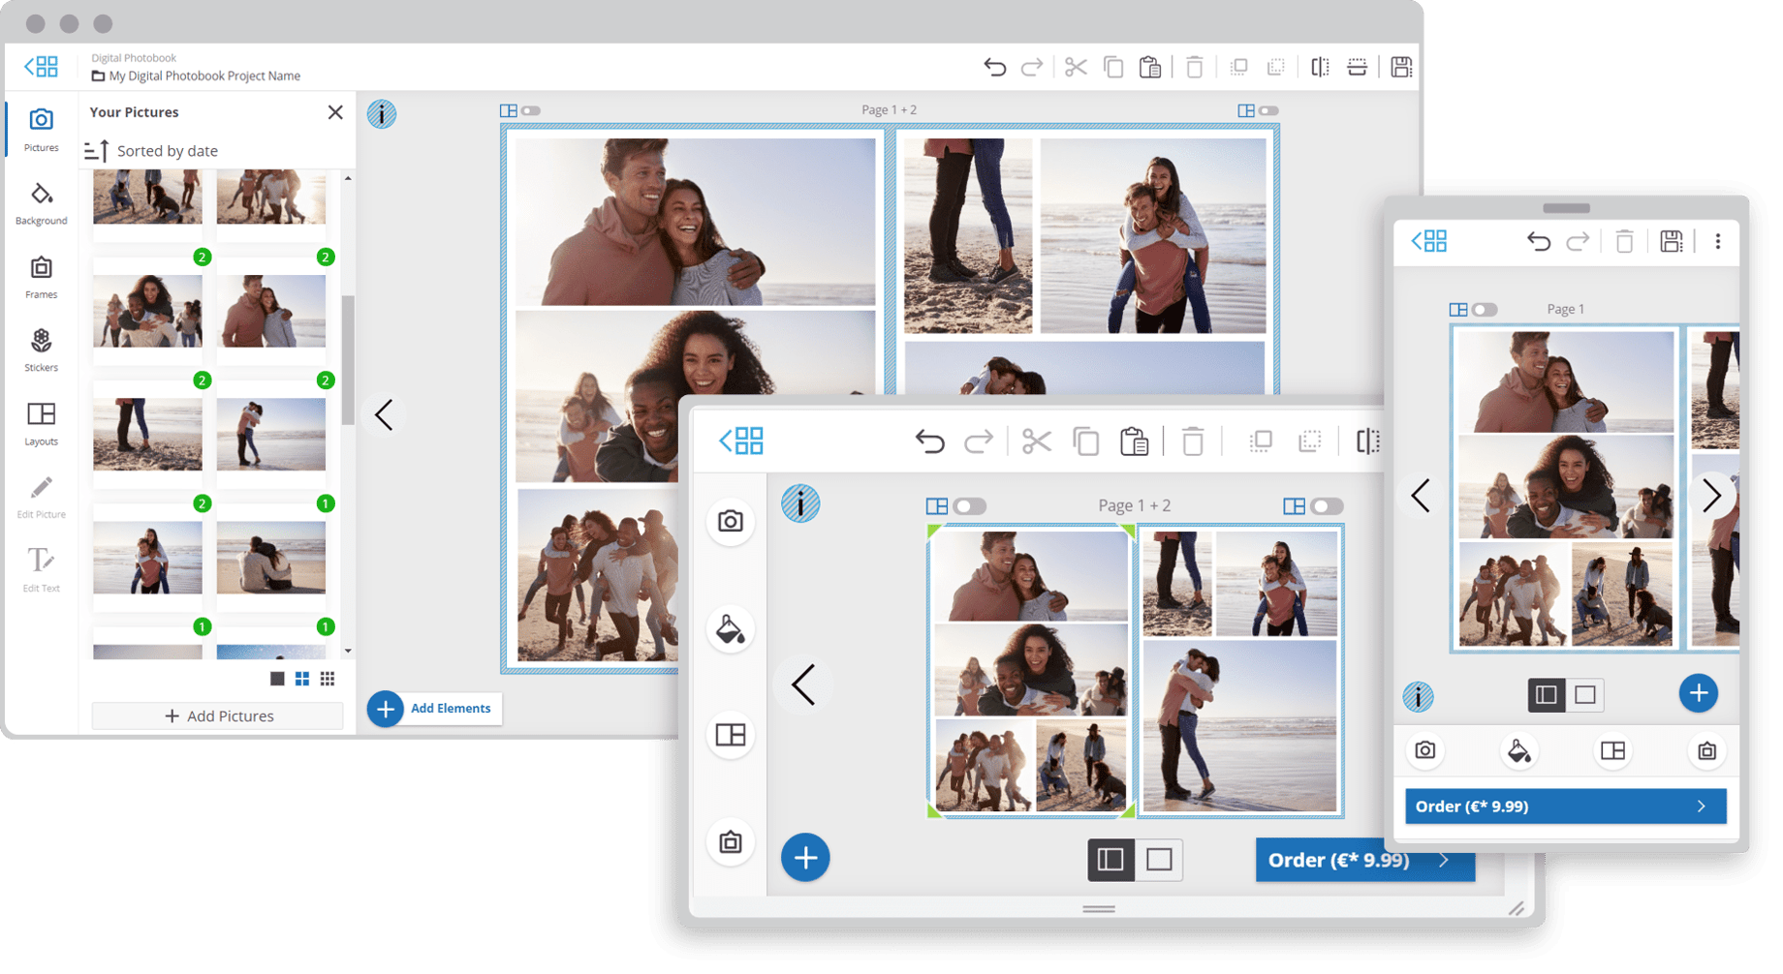The image size is (1783, 974).
Task: Click Save icon in phone window
Action: tap(1672, 241)
